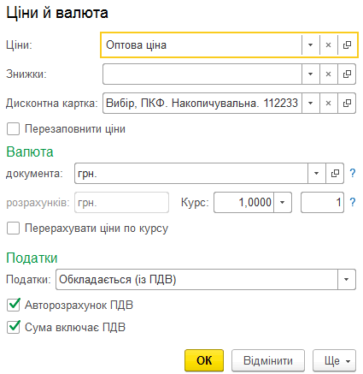Click the Курс field showing 1,0000
The image size is (363, 374).
coord(243,203)
